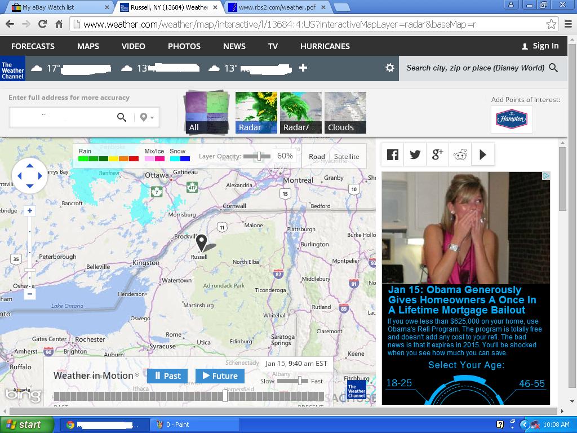Screen dimensions: 577x433
Task: Switch the base map to Satellite
Action: 347,157
